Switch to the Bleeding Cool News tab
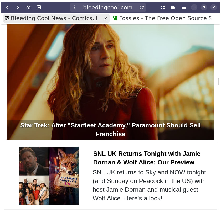 [x=53, y=18]
